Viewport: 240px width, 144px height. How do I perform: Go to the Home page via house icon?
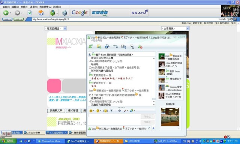click(x=41, y=13)
